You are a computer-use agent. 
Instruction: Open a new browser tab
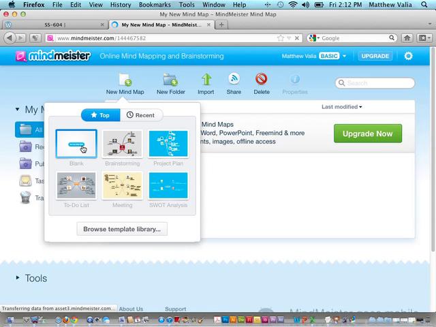[221, 25]
